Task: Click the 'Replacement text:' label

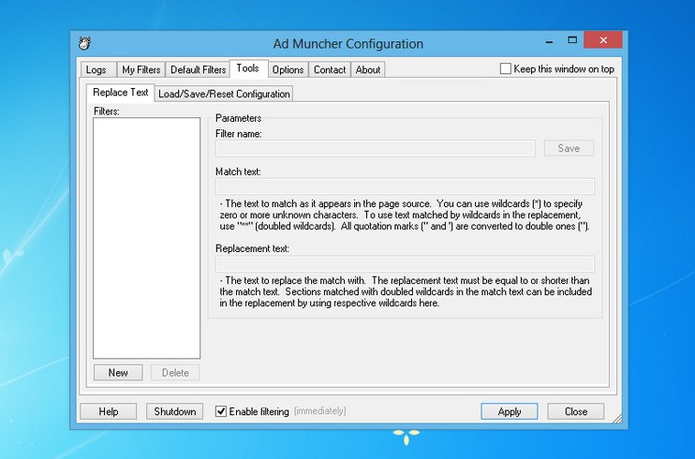Action: (x=252, y=248)
